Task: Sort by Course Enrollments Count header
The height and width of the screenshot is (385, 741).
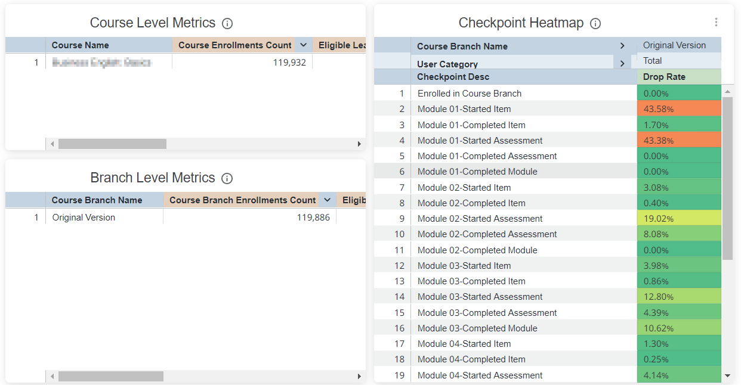Action: 234,45
